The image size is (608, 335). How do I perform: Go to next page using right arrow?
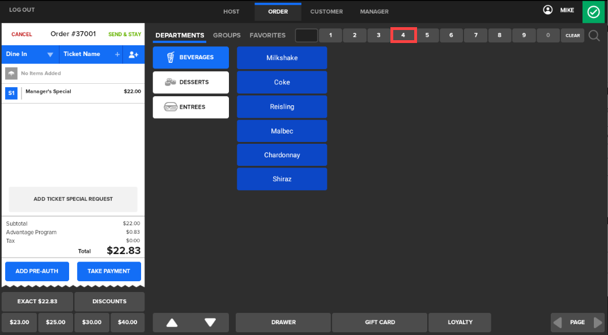point(598,323)
